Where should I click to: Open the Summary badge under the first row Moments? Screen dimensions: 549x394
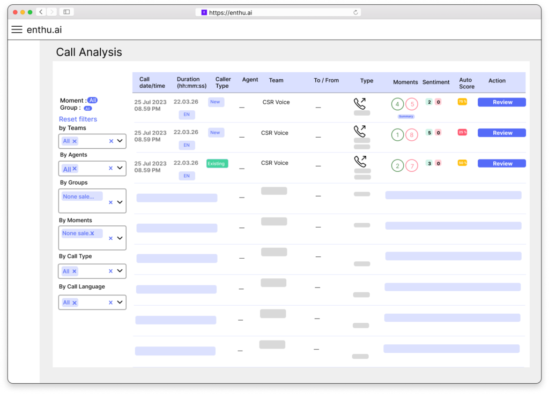406,116
